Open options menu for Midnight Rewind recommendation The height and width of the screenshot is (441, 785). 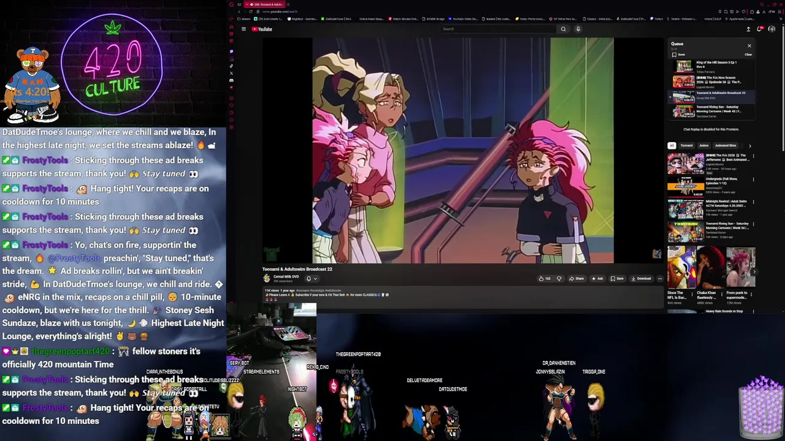753,202
